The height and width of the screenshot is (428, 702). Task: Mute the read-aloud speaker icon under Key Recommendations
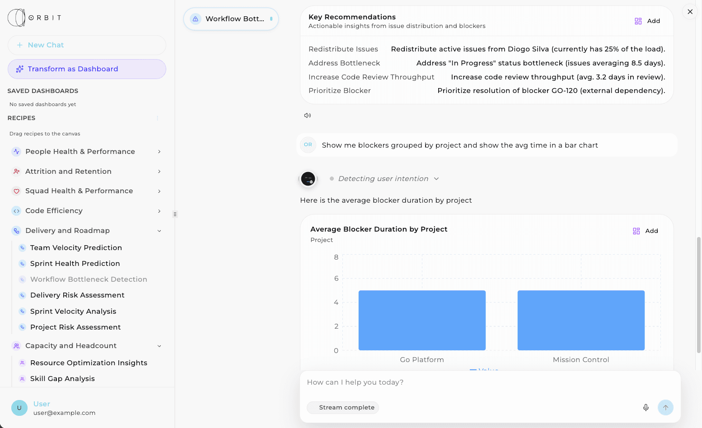pos(308,115)
